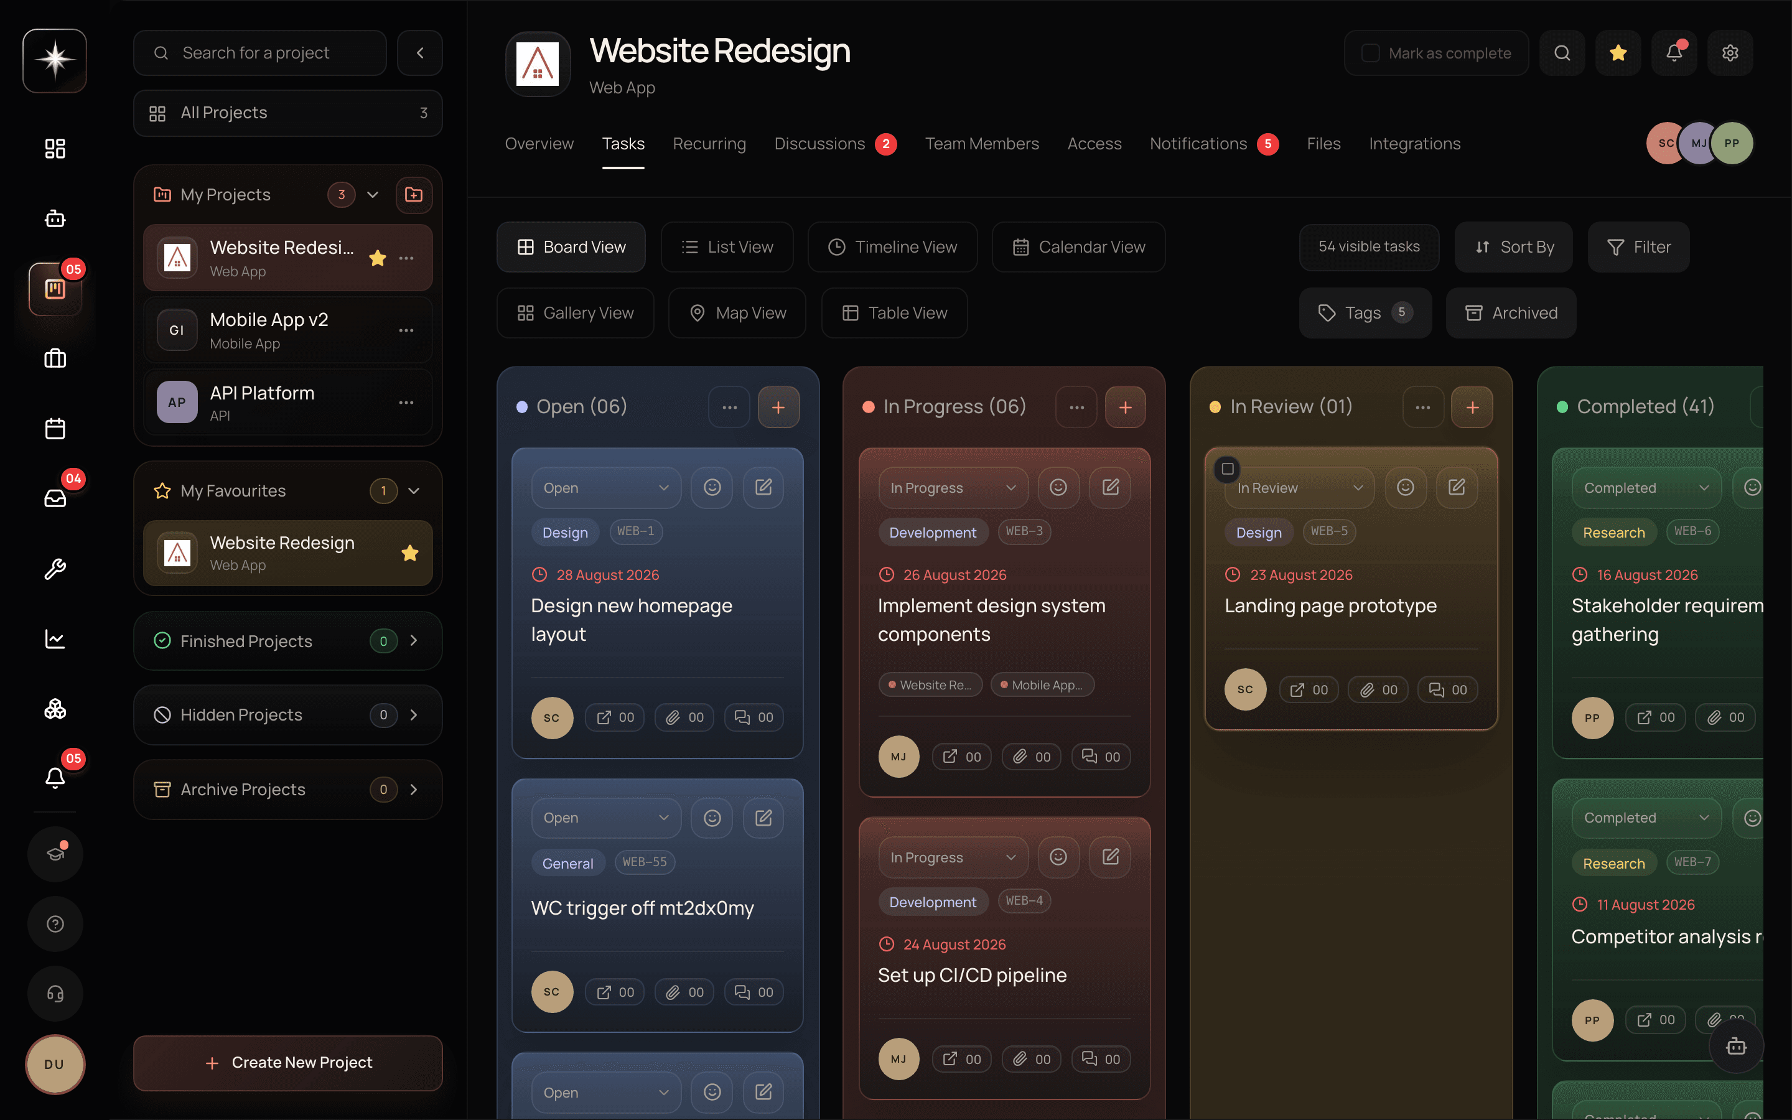Switch to the Overview tab
Image resolution: width=1792 pixels, height=1120 pixels.
click(539, 144)
